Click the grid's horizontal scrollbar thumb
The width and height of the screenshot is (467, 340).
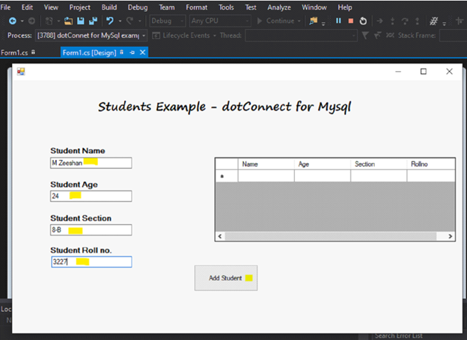[x=331, y=236]
